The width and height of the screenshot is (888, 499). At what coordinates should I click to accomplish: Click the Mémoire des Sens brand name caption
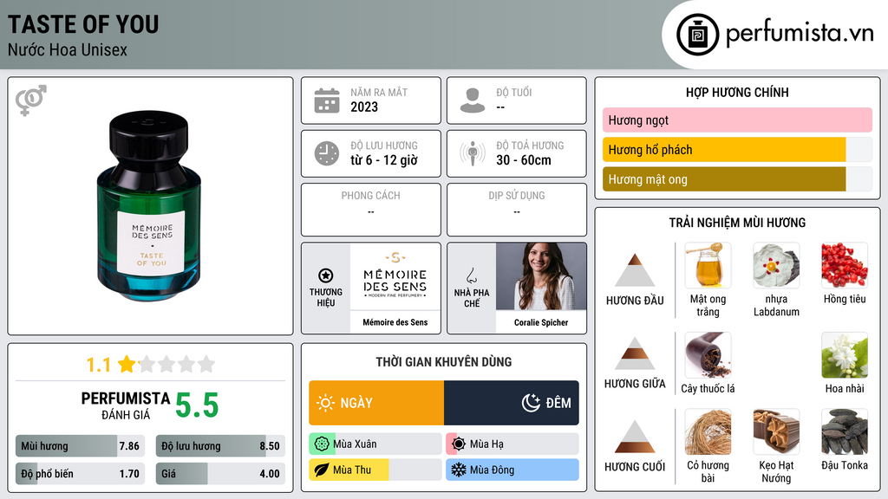pos(395,322)
